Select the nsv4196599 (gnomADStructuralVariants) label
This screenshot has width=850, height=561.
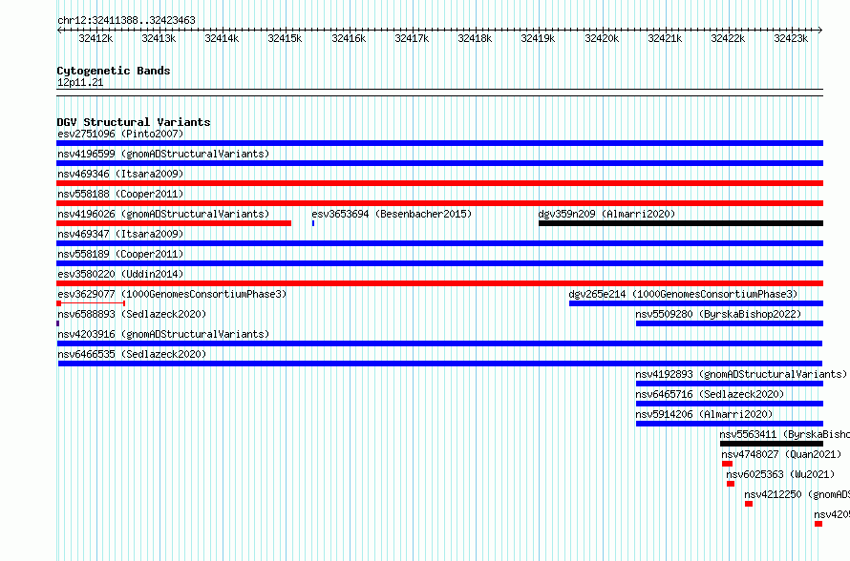(x=163, y=154)
